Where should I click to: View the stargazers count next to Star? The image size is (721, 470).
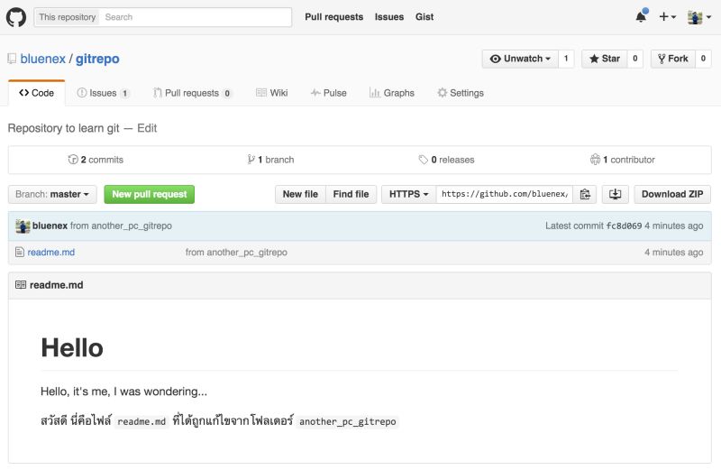635,59
